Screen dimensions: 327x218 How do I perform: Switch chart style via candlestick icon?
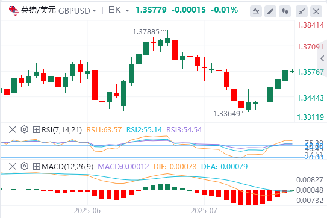pyautogui.click(x=285, y=11)
